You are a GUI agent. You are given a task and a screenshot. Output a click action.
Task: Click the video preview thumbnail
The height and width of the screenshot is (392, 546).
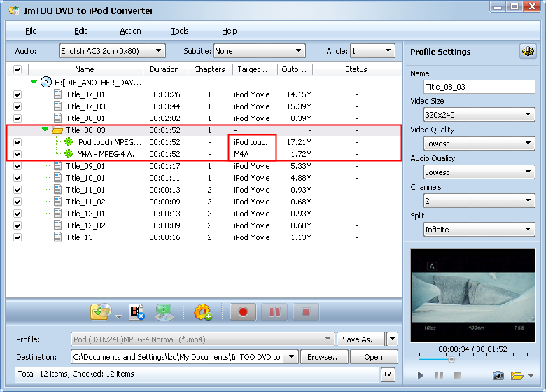(x=473, y=295)
